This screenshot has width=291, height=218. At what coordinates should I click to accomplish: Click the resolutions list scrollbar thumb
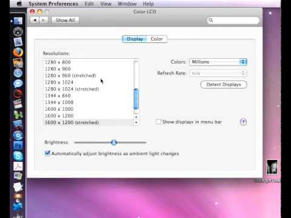[136, 99]
